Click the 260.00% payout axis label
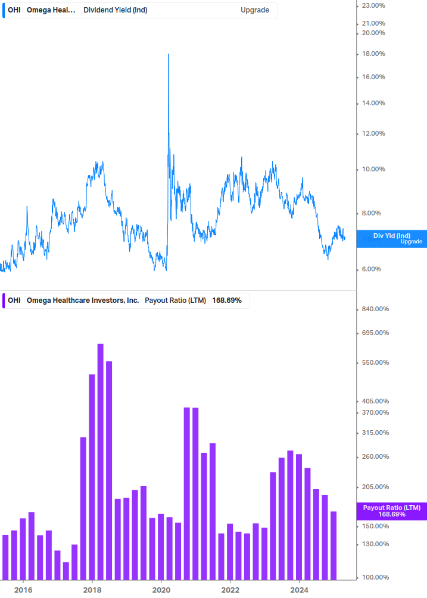The width and height of the screenshot is (427, 598). tap(375, 457)
